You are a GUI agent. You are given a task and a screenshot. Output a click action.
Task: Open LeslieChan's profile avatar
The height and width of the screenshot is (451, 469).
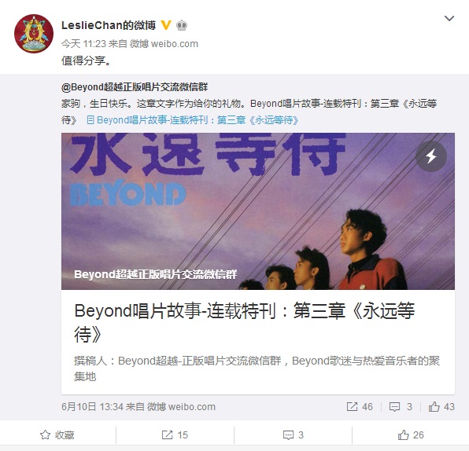[x=34, y=34]
